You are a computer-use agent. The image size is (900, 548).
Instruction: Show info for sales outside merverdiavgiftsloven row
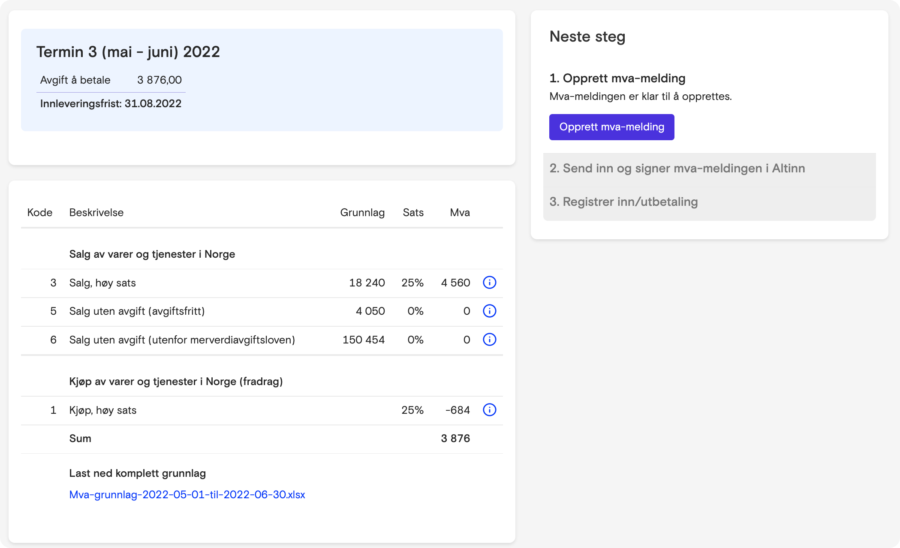pos(489,340)
